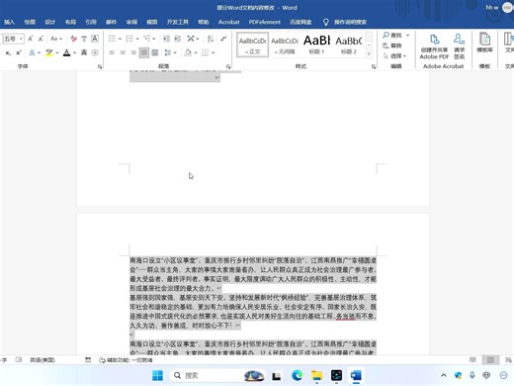Open borders dropdown arrow
This screenshot has height=386, width=514.
[x=214, y=52]
